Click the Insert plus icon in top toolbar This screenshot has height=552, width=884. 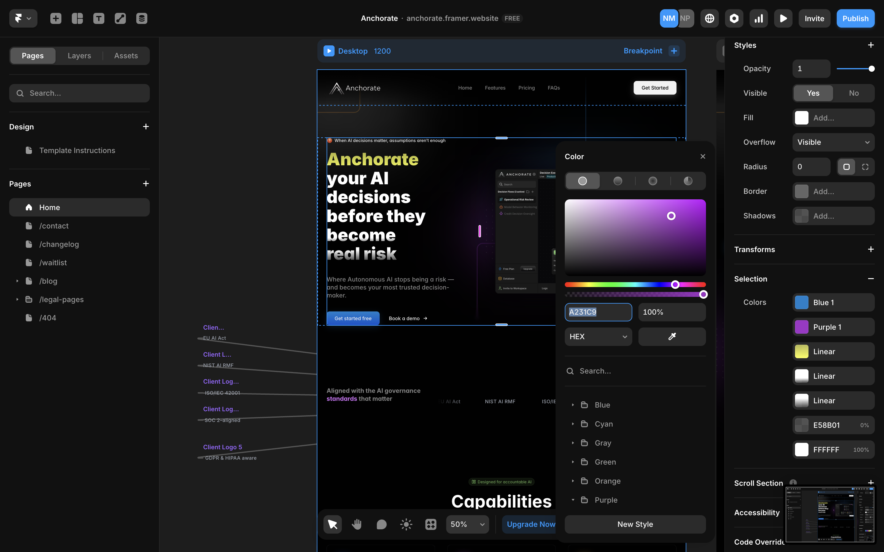[56, 18]
